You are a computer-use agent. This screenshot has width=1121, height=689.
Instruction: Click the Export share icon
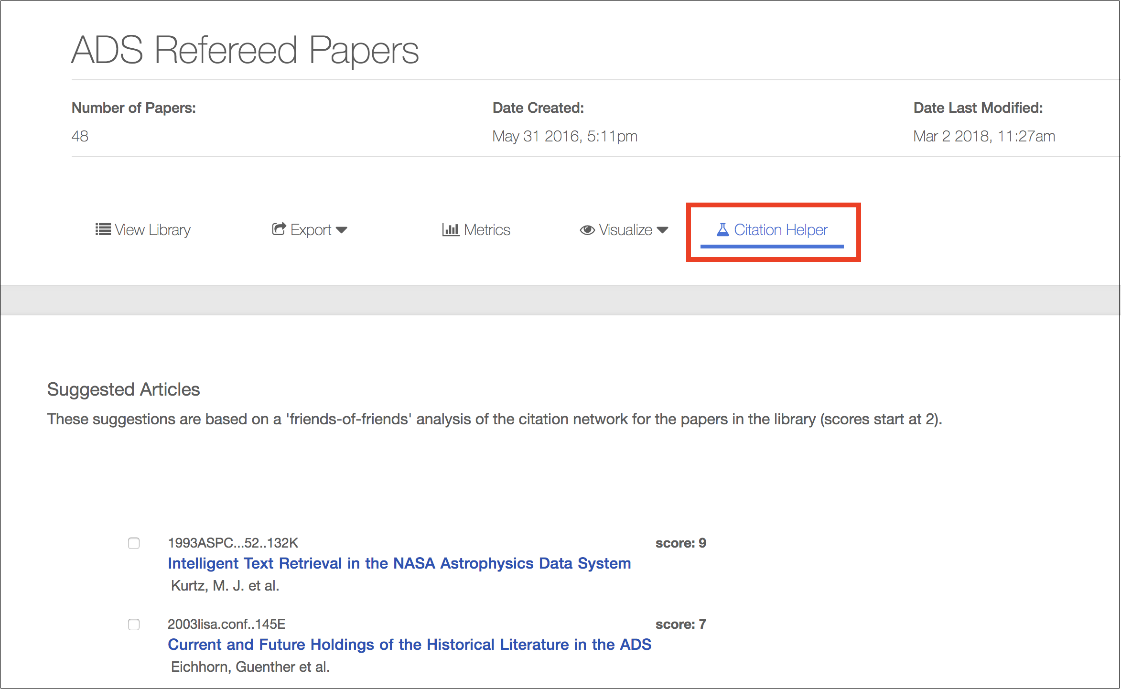click(279, 230)
